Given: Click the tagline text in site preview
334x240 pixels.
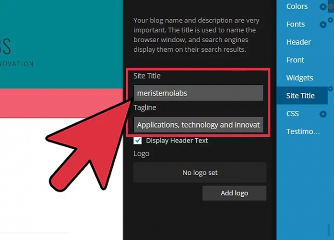Looking at the screenshot, I should pyautogui.click(x=17, y=64).
